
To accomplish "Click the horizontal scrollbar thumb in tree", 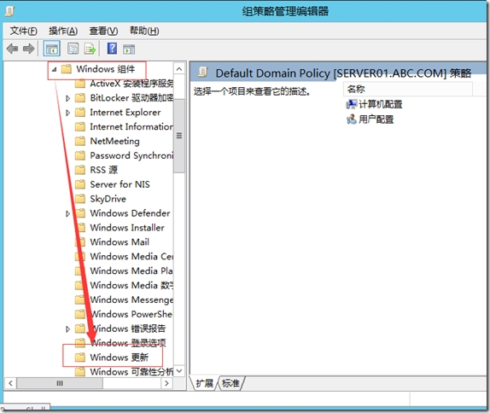I will point(60,383).
